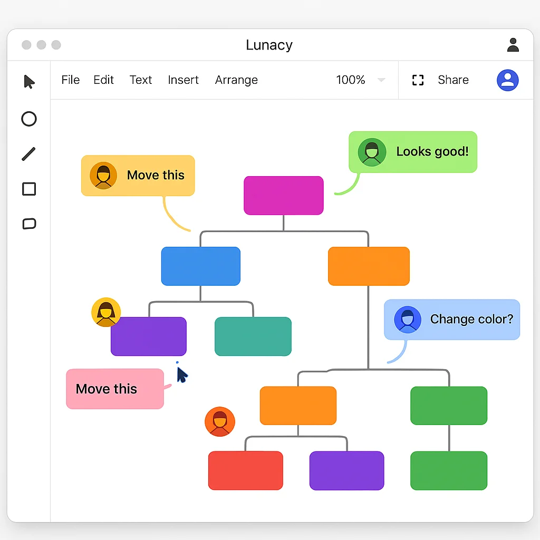The width and height of the screenshot is (540, 540).
Task: Select the magenta root node of the diagram
Action: (x=283, y=195)
